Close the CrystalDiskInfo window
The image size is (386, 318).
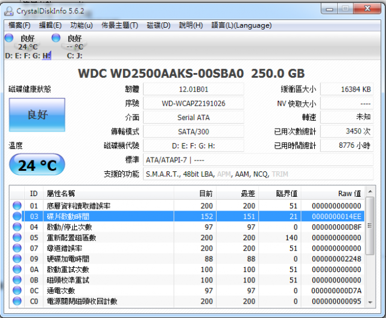click(367, 9)
